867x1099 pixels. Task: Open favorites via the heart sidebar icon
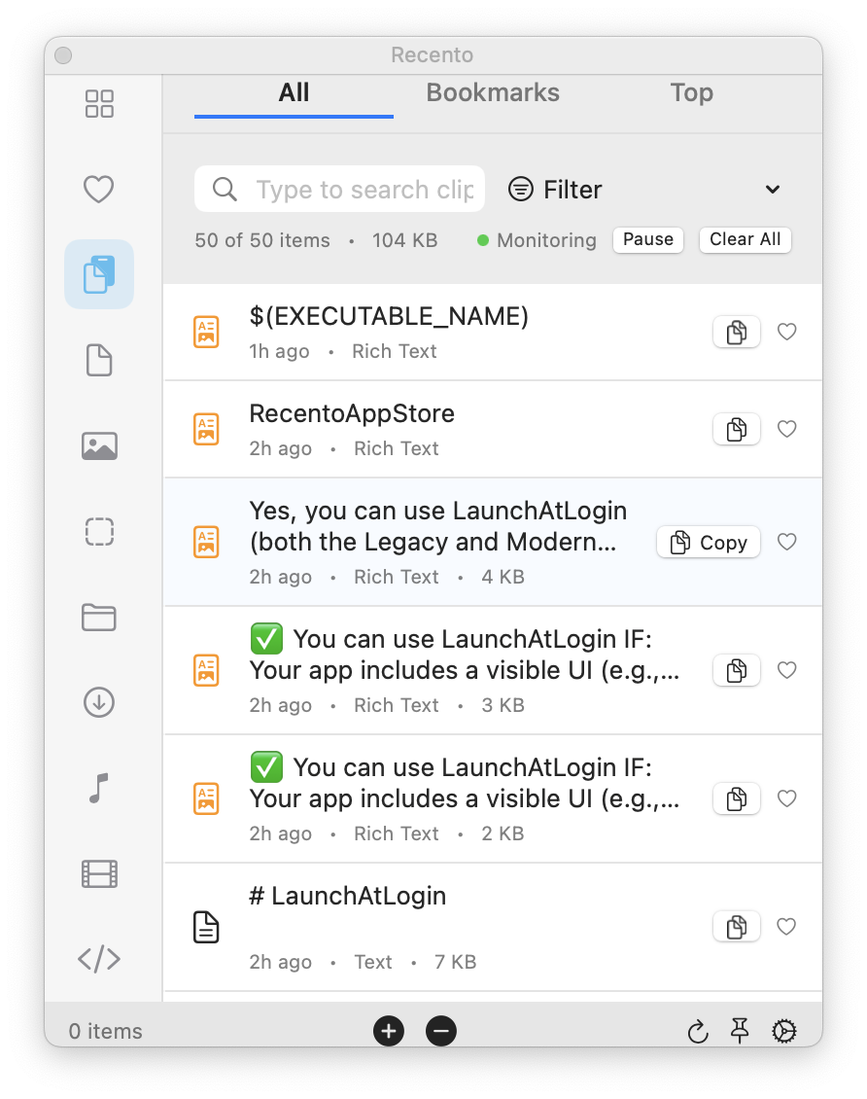pos(98,190)
